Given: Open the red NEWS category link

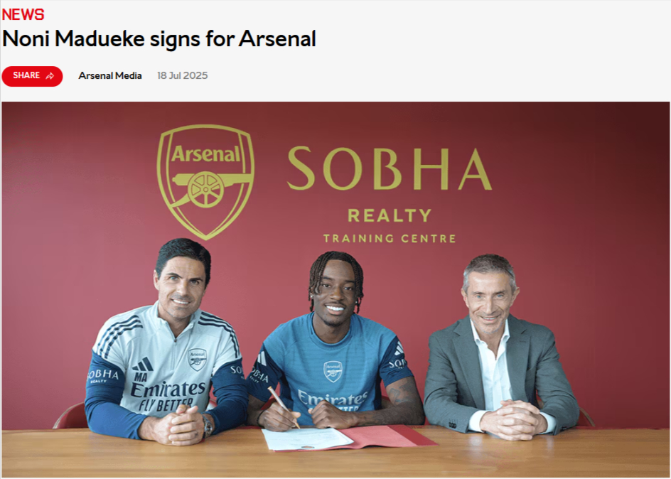Looking at the screenshot, I should [x=23, y=14].
